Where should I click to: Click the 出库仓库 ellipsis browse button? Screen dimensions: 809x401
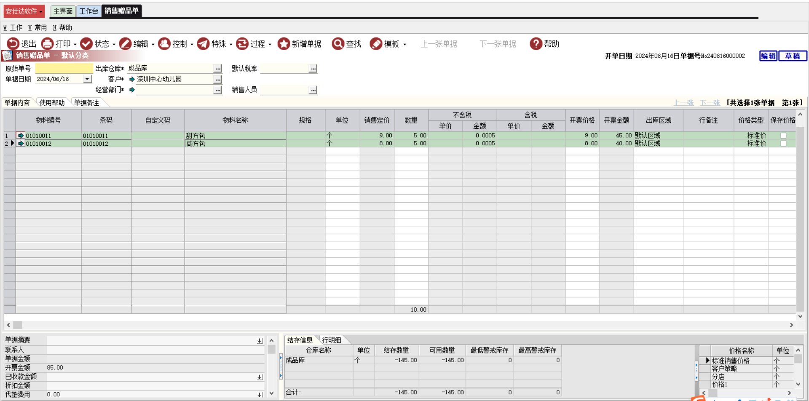point(218,69)
